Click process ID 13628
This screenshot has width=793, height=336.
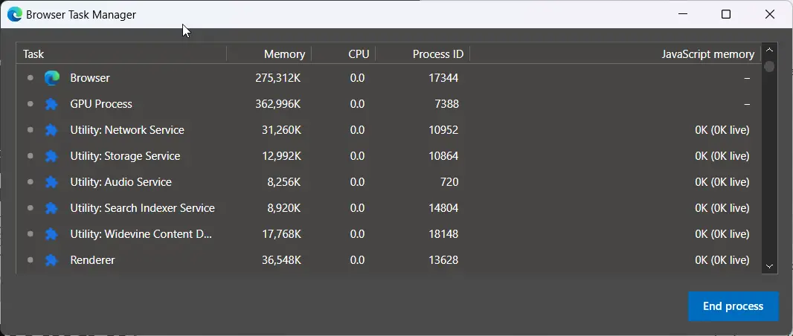443,260
